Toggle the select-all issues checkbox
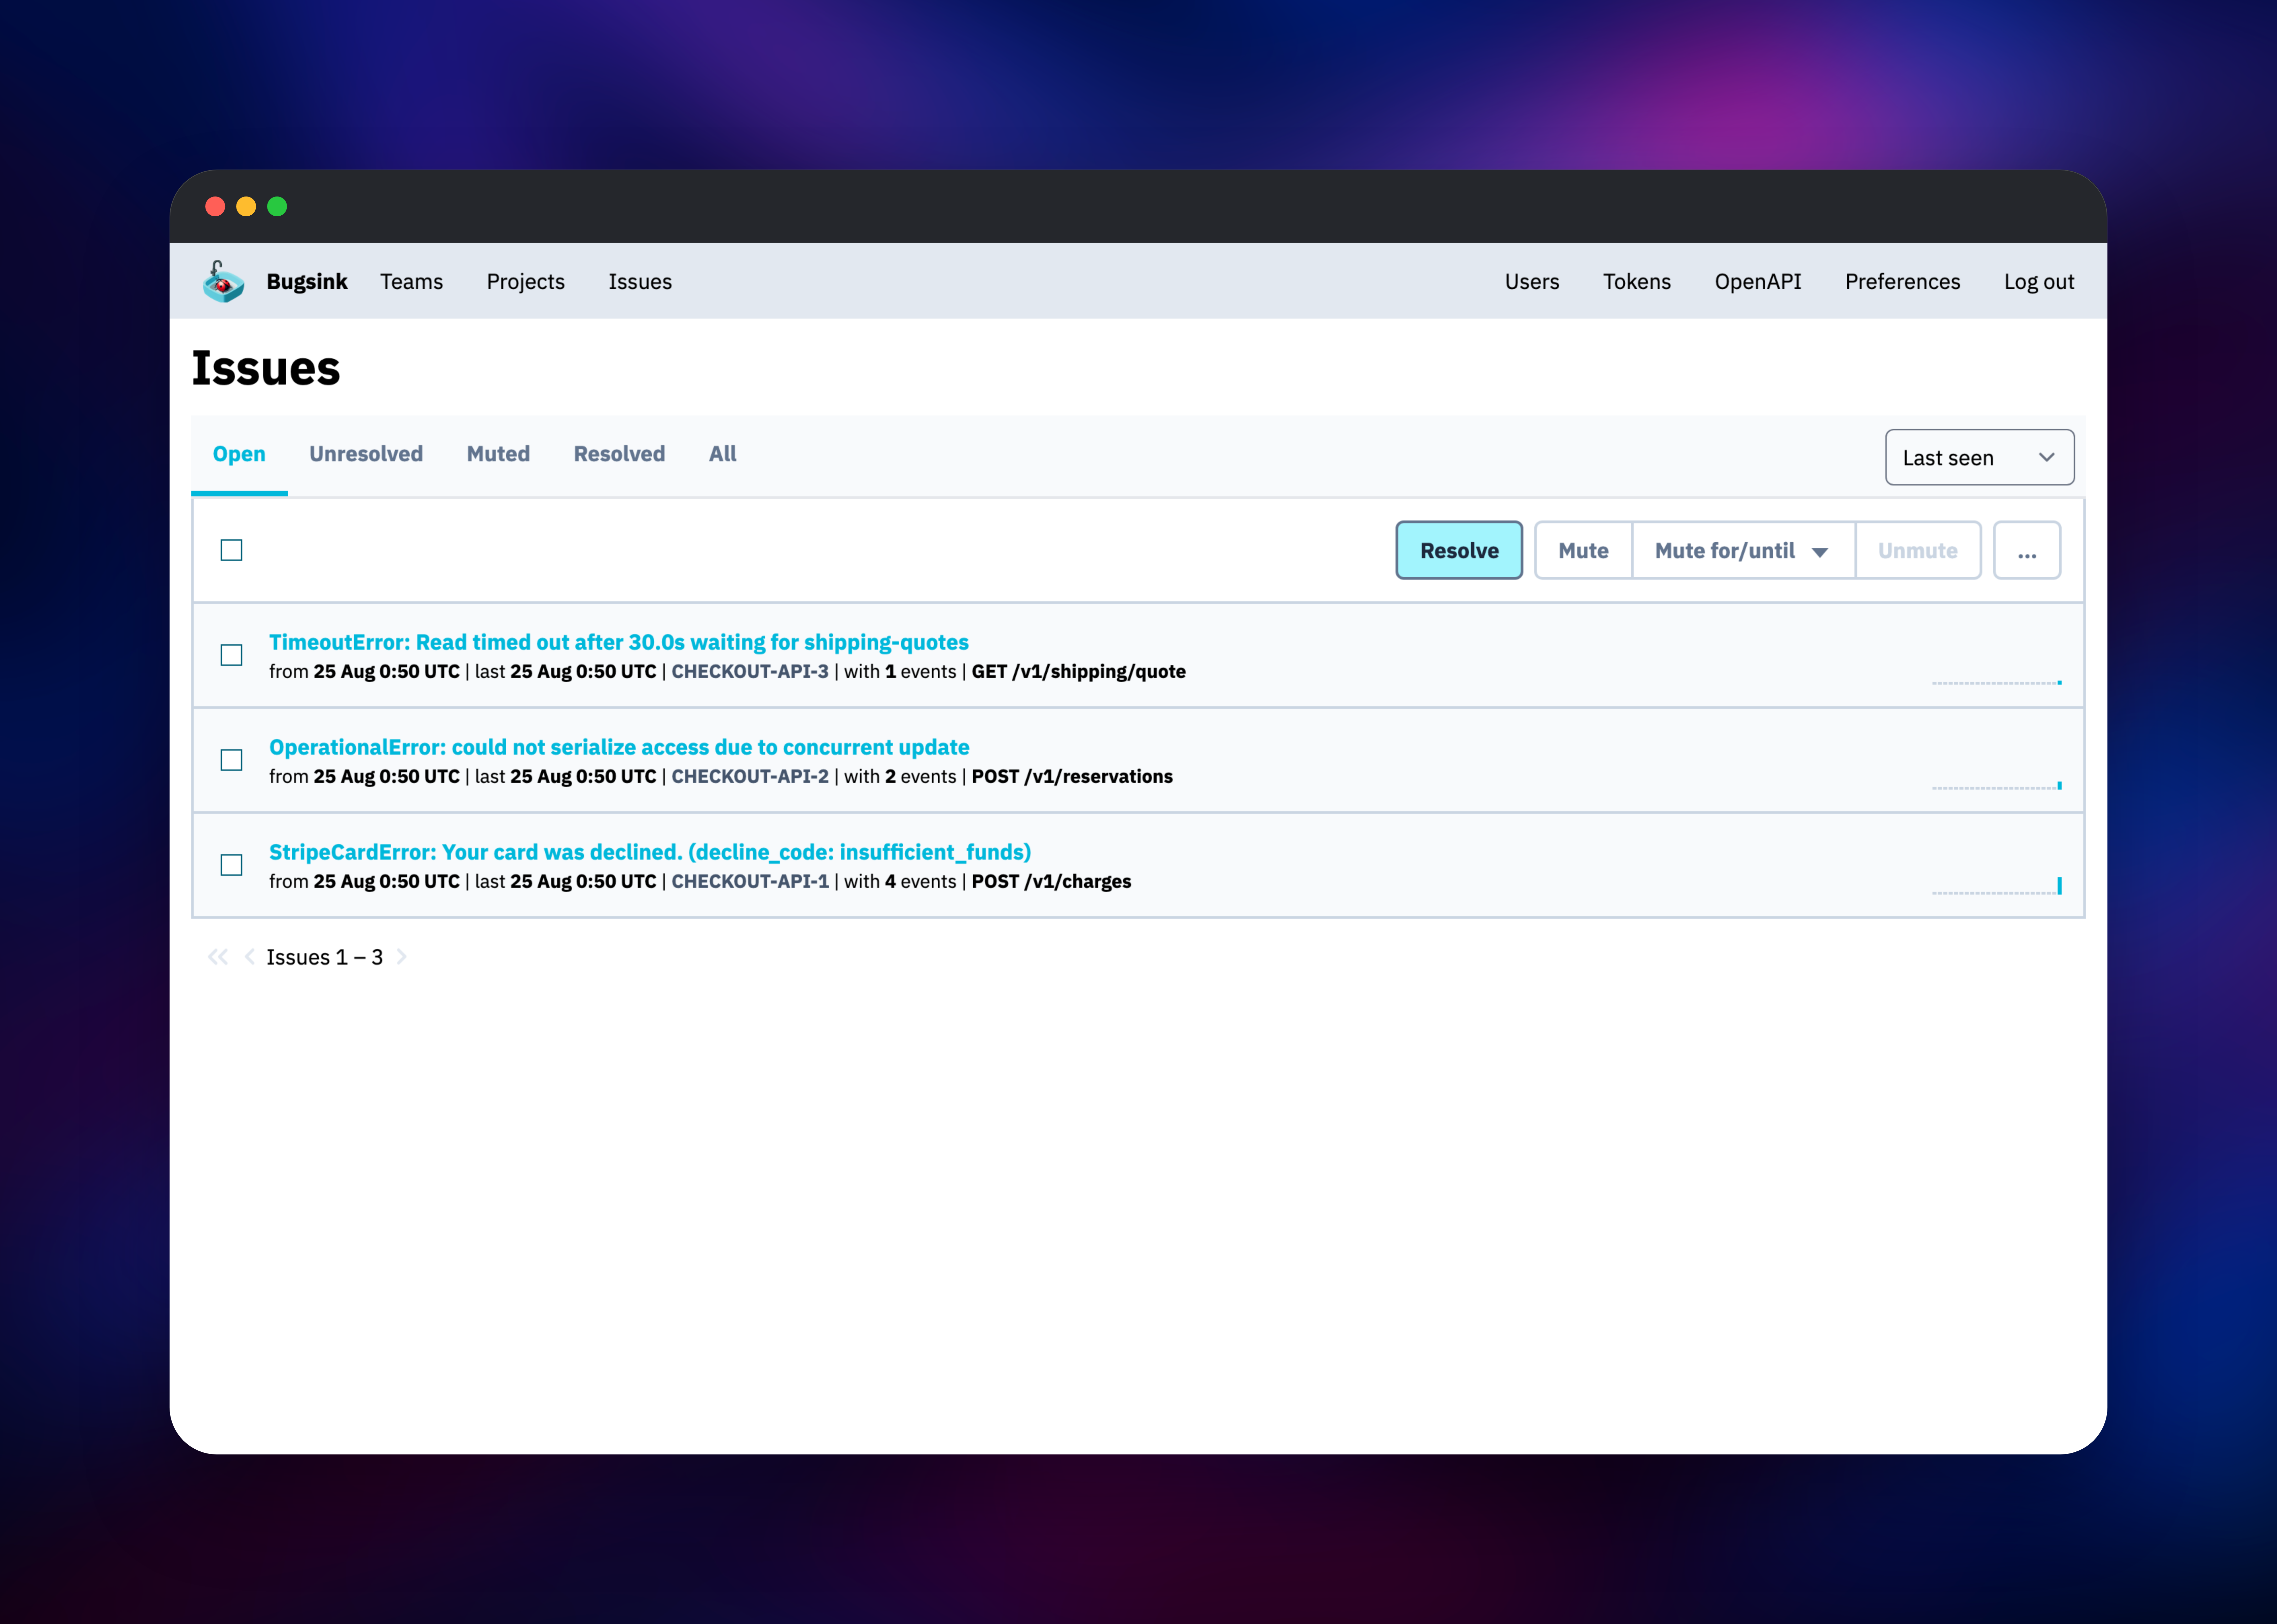 [231, 550]
